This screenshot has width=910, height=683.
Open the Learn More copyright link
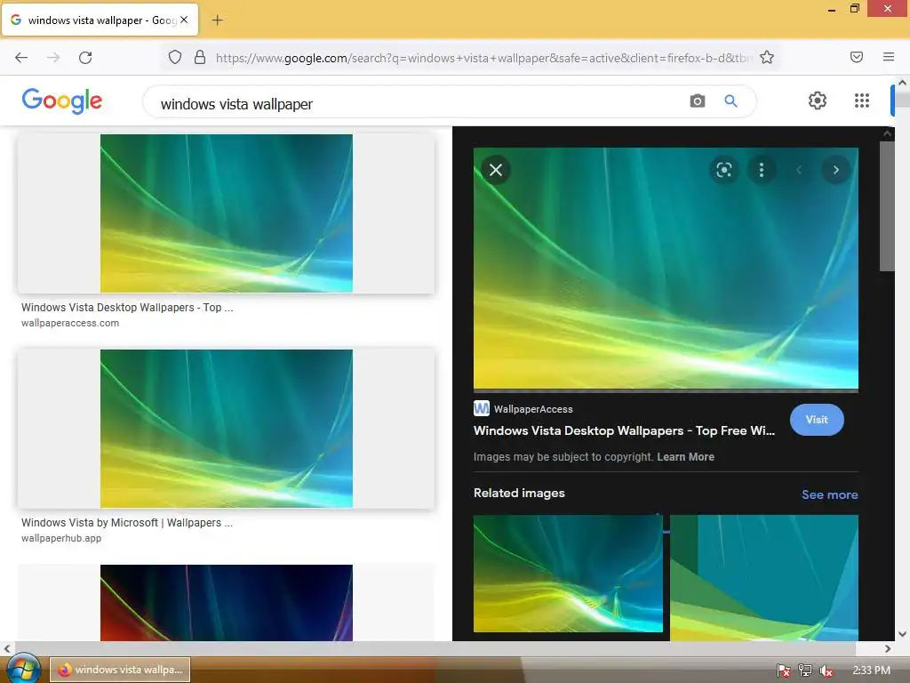pos(685,457)
